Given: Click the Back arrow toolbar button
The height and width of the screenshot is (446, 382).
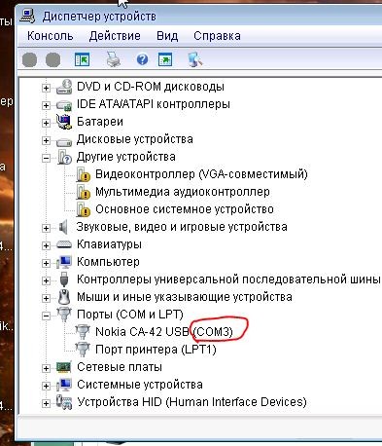Looking at the screenshot, I should point(29,60).
